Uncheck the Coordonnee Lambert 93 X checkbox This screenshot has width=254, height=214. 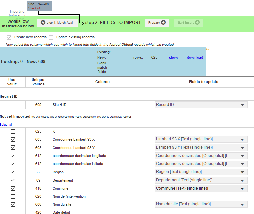pos(13,140)
